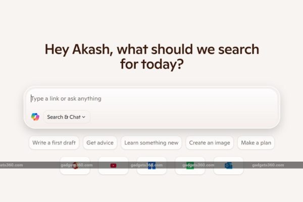Open the Search & Chat mode dropdown
The image size is (303, 202).
[66, 117]
